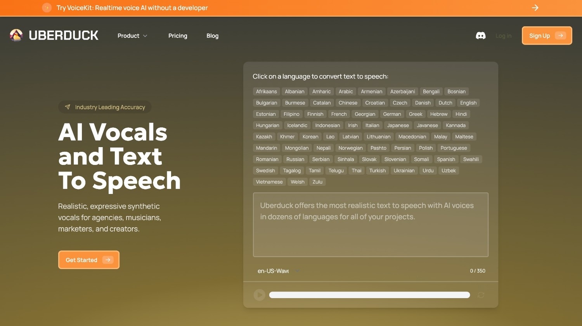This screenshot has width=582, height=326.
Task: Pick the Norwegian language tag
Action: point(350,148)
